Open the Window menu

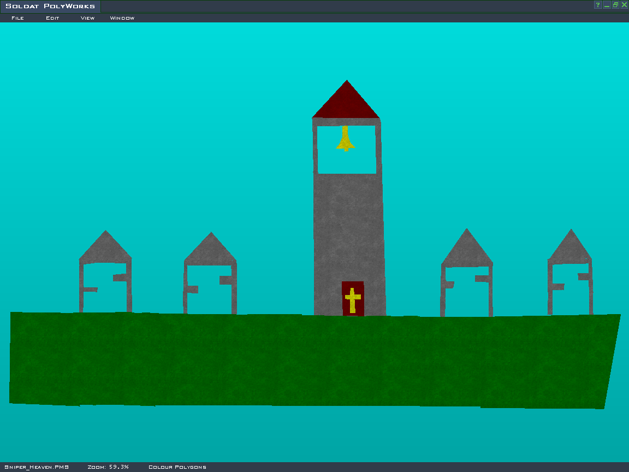click(x=122, y=18)
